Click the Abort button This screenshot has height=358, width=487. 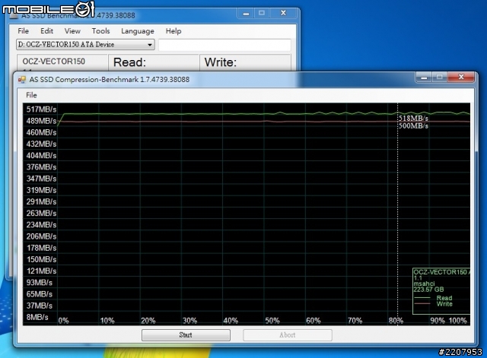coord(288,335)
